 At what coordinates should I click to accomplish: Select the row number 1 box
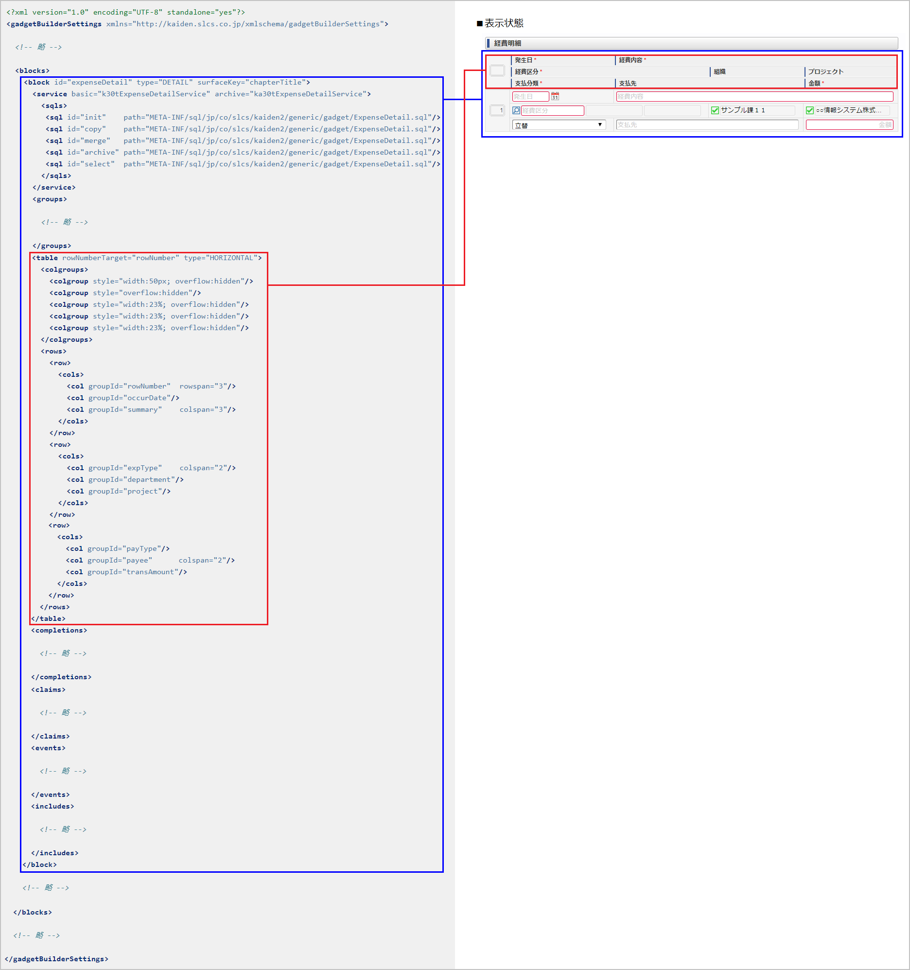pyautogui.click(x=497, y=110)
